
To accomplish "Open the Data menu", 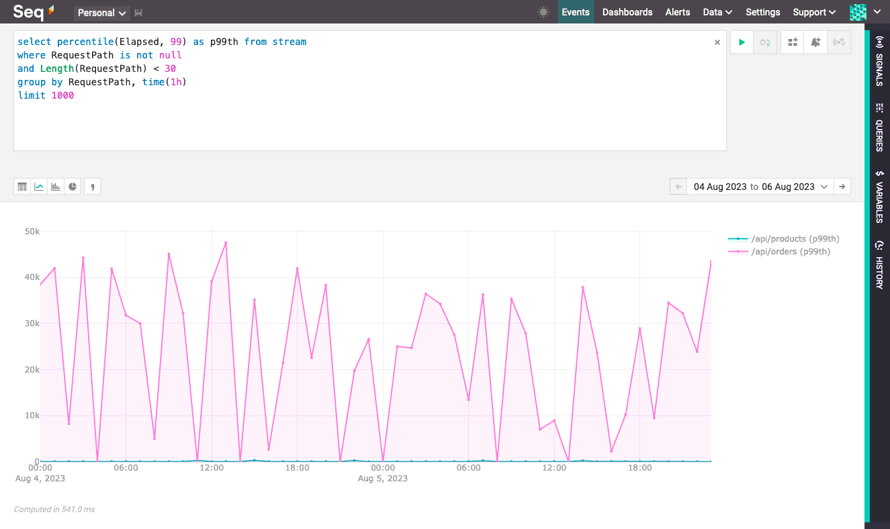I will pos(717,12).
